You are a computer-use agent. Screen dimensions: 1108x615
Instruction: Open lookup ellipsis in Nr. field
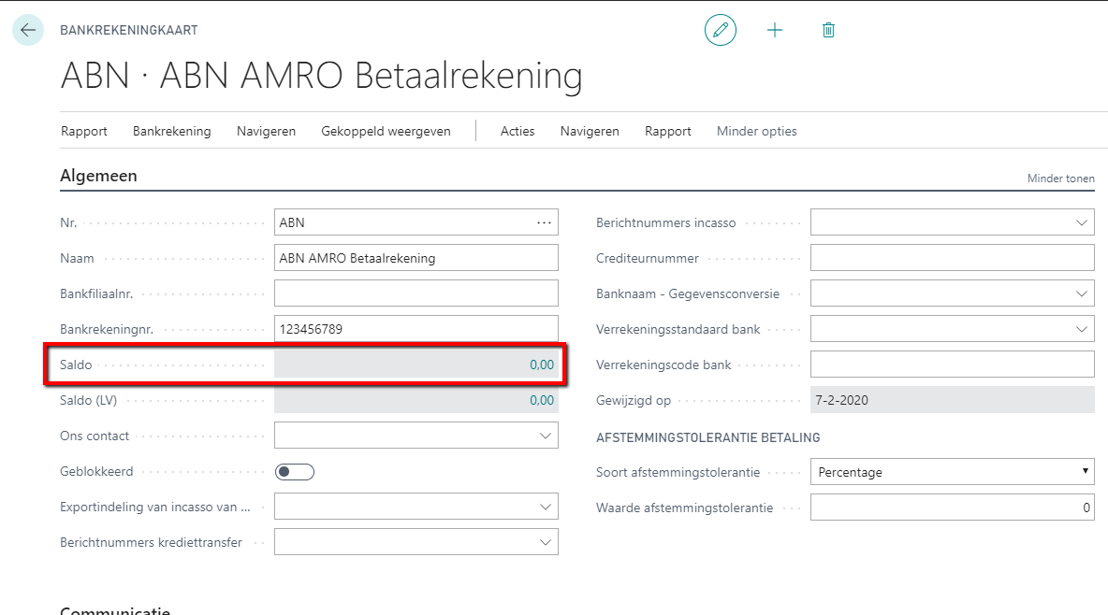tap(544, 222)
